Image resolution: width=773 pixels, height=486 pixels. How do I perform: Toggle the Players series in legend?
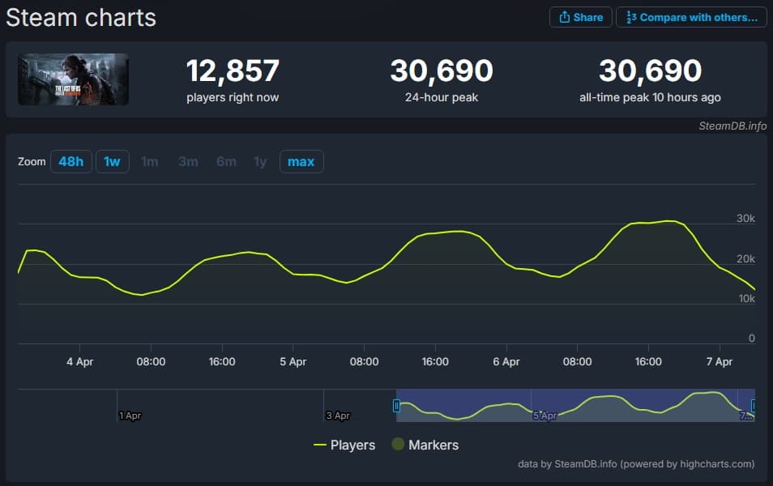point(344,445)
